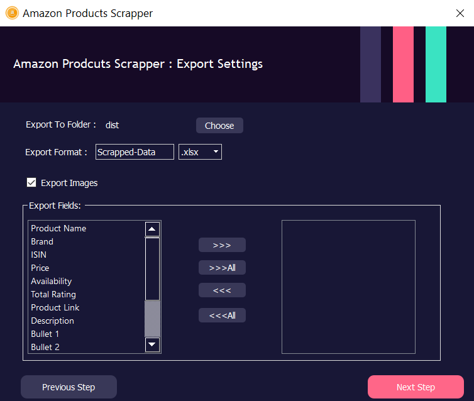Image resolution: width=474 pixels, height=401 pixels.
Task: Select Bullet 1 in fields list
Action: click(87, 334)
